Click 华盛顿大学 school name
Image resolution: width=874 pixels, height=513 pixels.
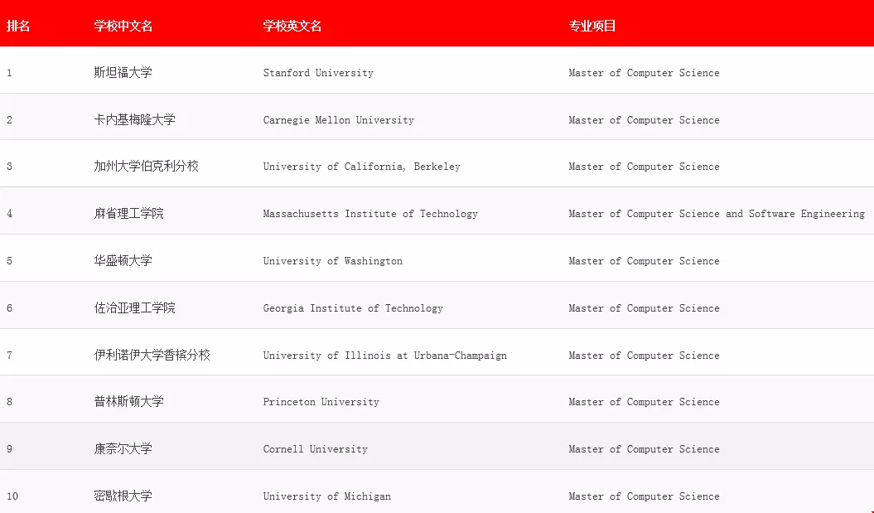123,261
